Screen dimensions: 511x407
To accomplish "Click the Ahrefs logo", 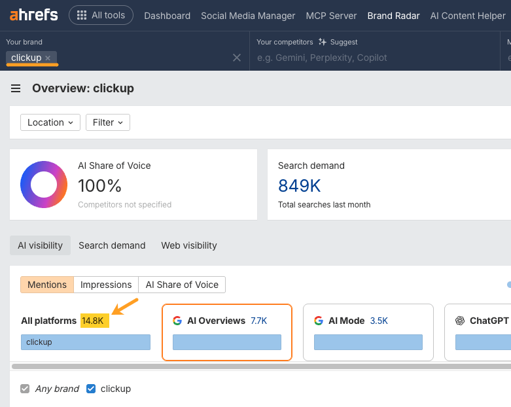I will [34, 15].
